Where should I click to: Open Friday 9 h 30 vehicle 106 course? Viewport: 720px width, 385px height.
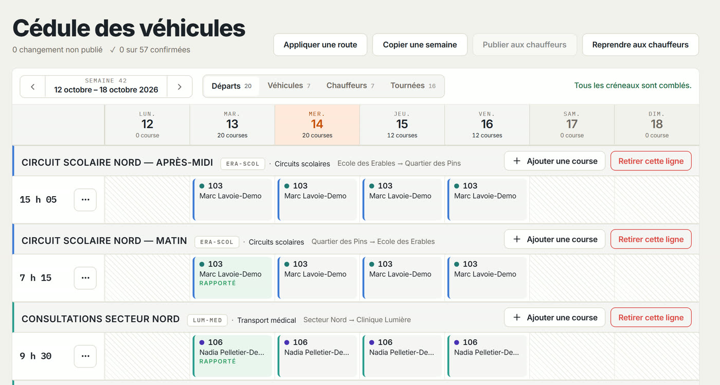point(487,356)
